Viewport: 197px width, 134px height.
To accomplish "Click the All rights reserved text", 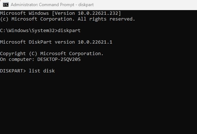I will click(x=106, y=19).
